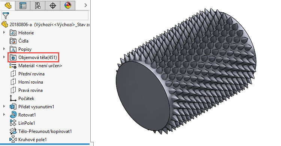Select LinPole1 feature
281x146 pixels.
point(27,123)
